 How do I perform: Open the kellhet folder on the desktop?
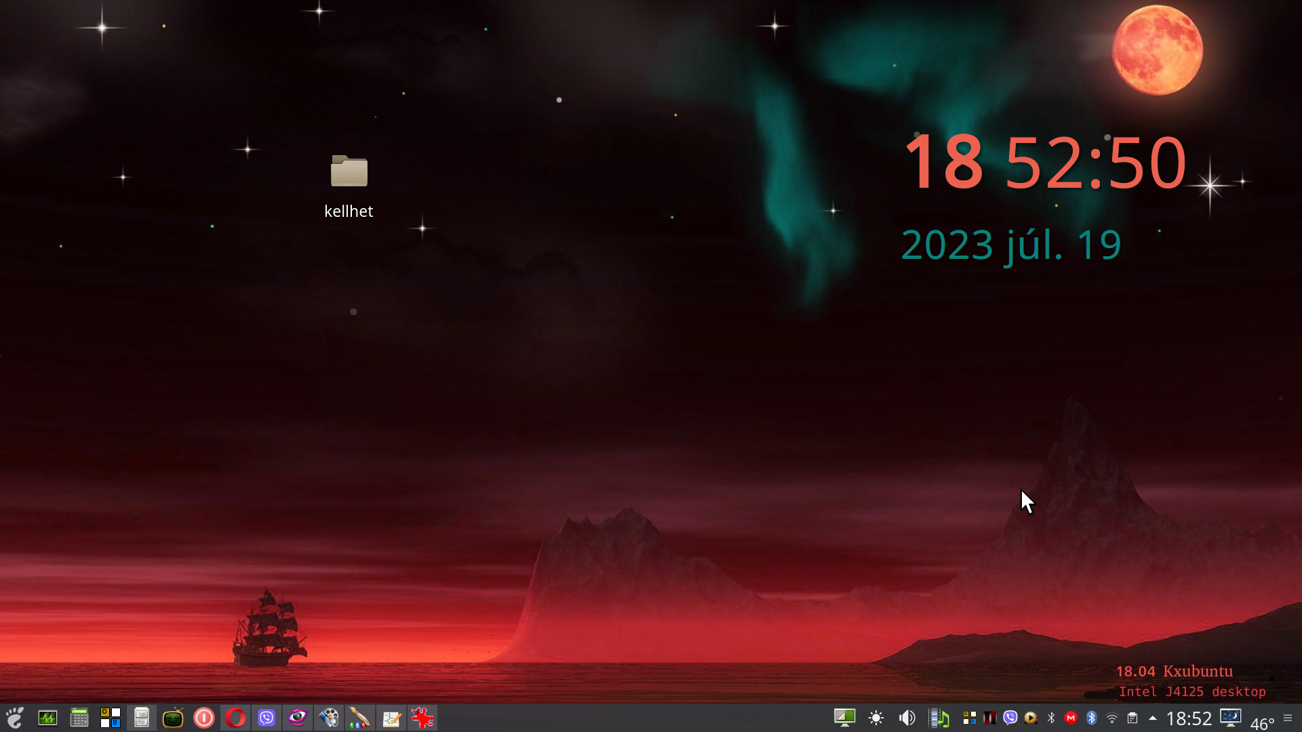point(349,186)
